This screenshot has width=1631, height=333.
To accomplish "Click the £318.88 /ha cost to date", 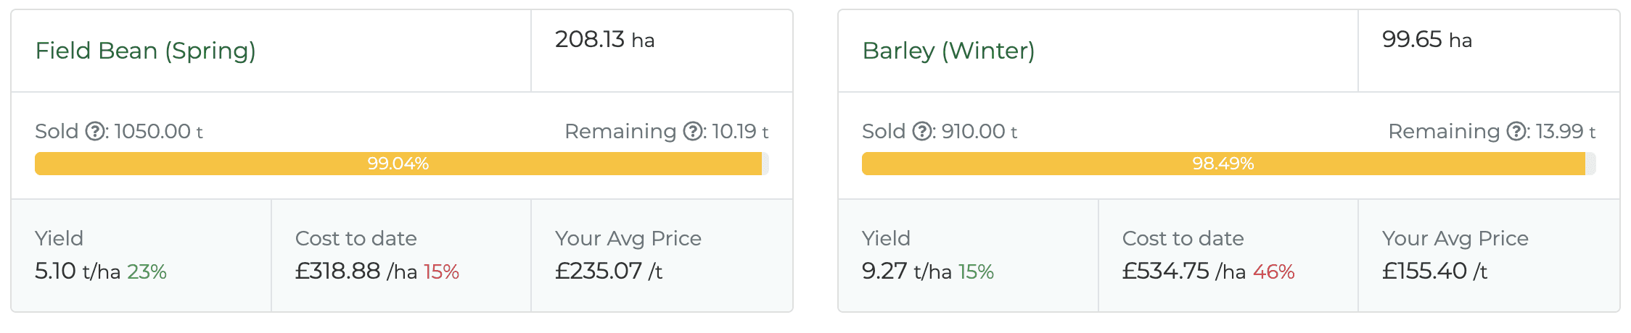I will pyautogui.click(x=356, y=271).
